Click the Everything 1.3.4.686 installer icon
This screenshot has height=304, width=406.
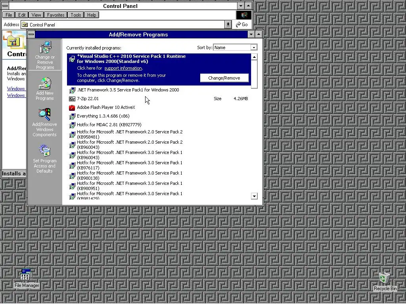72,116
